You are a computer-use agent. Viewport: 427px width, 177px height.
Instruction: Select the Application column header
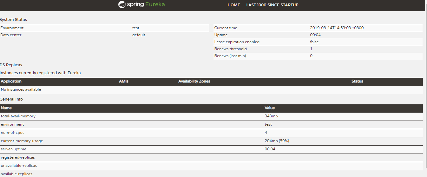click(11, 81)
